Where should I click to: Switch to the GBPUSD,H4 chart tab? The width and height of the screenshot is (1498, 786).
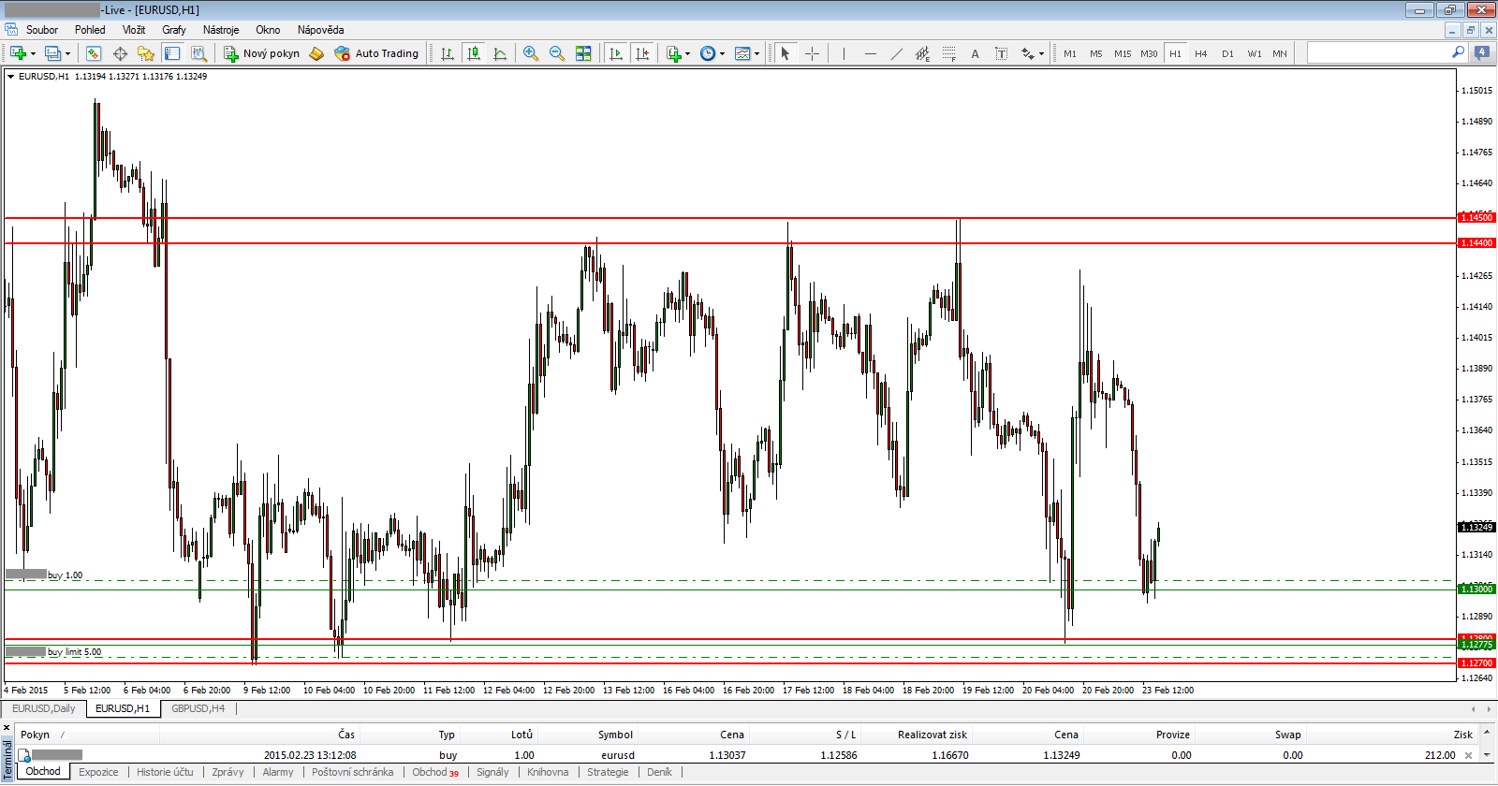[198, 708]
